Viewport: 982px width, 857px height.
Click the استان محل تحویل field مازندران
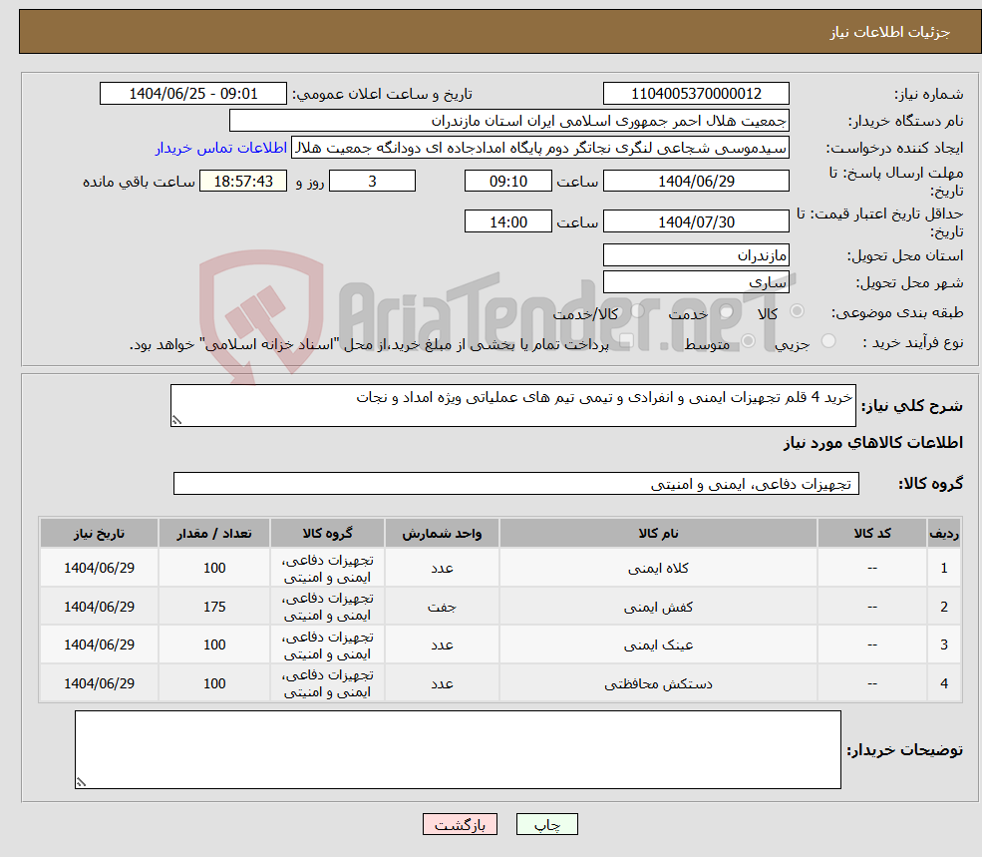(x=696, y=255)
